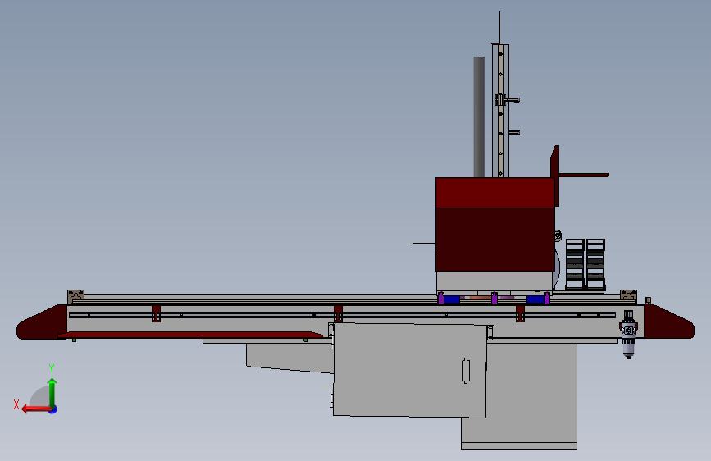Click the red X axis arrow of the triad
Screen dimensions: 711x461
click(x=36, y=409)
